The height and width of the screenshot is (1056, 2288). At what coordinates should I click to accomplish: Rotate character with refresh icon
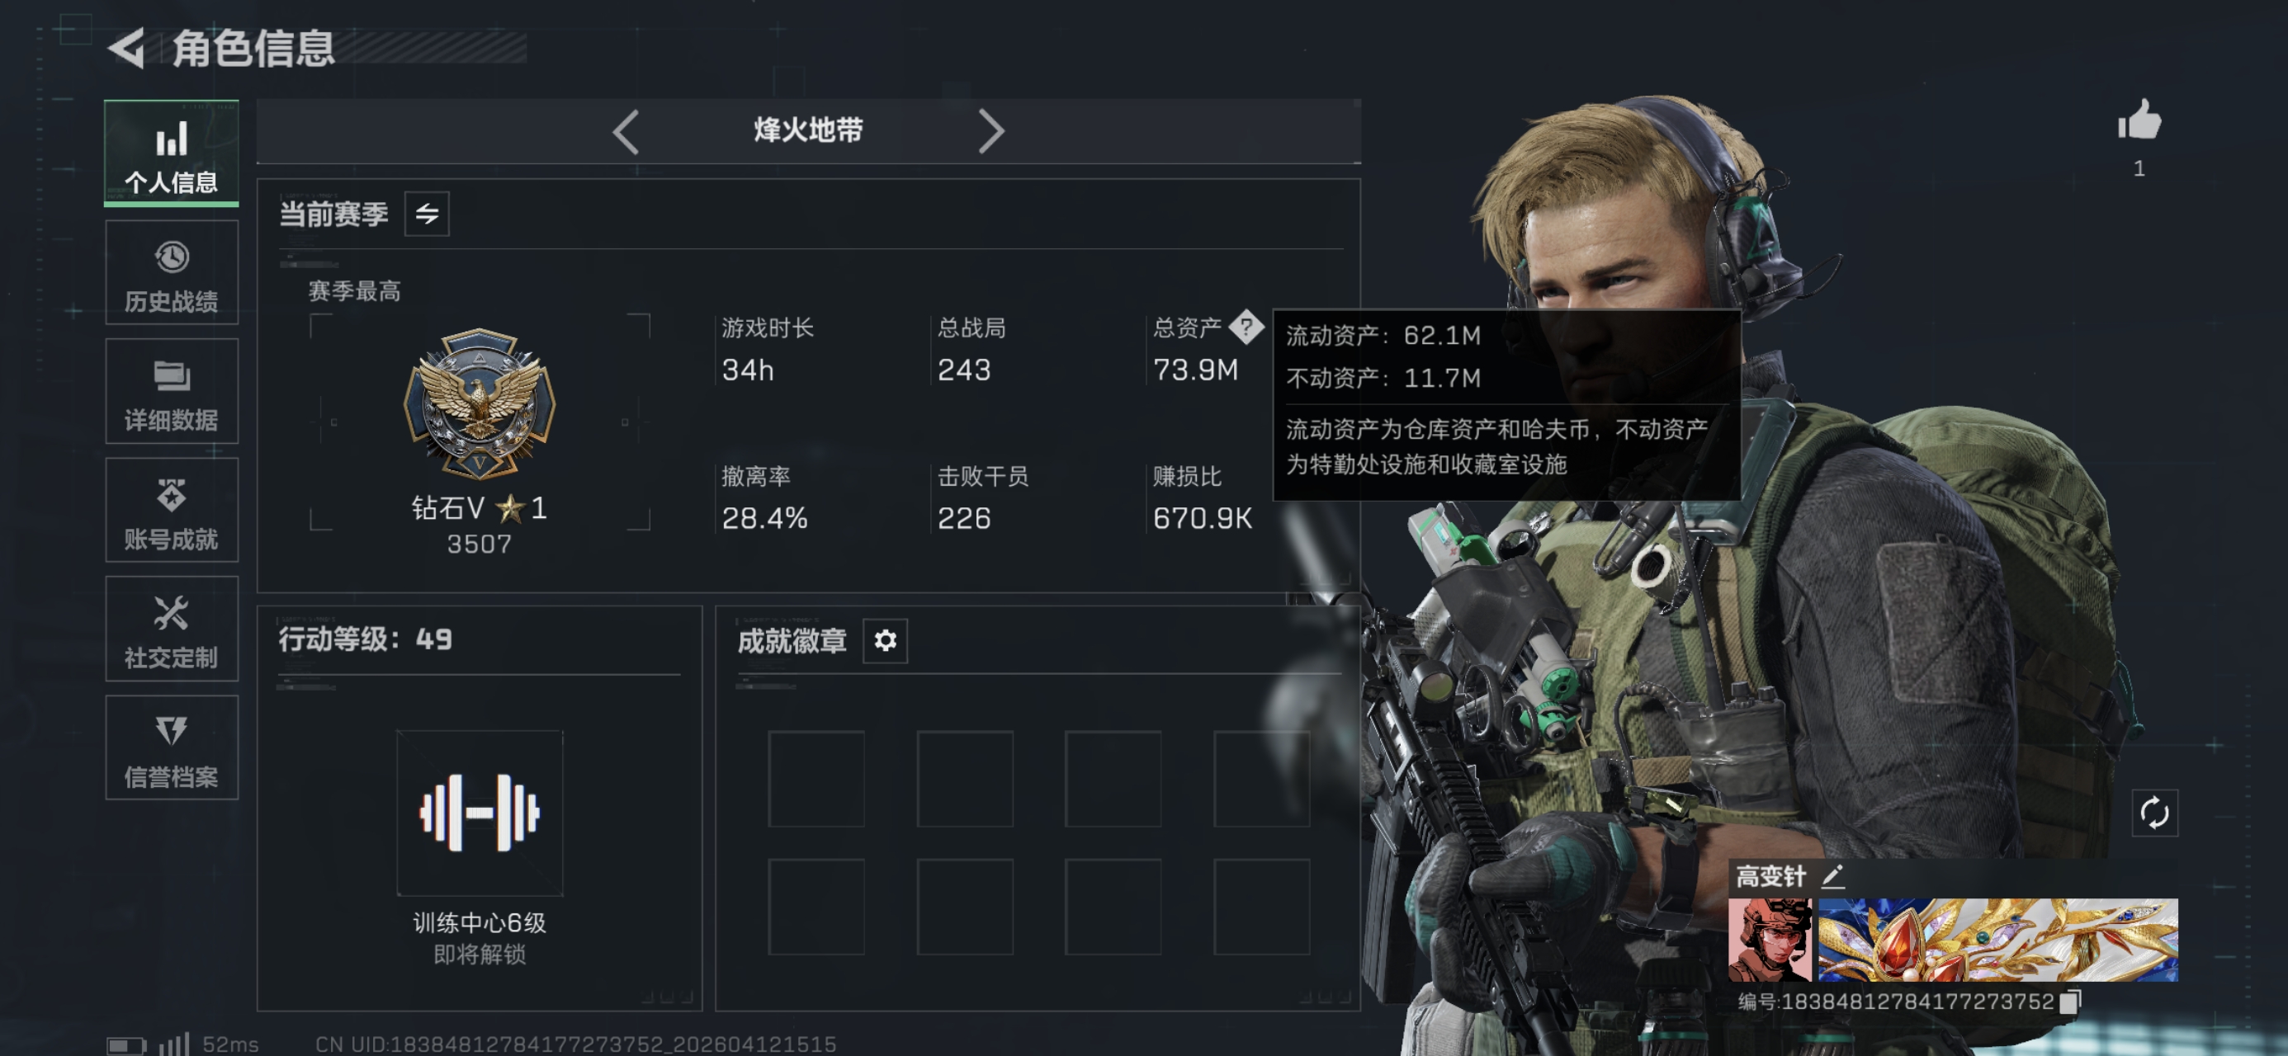pos(2155,813)
